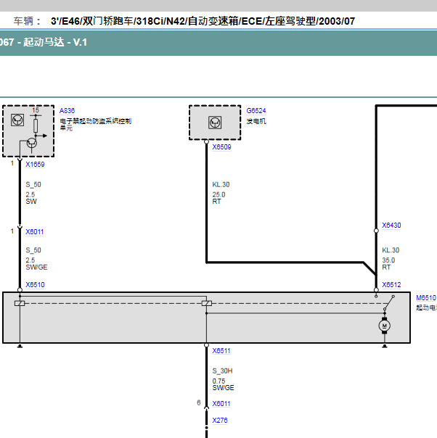Click the X6430 connector link

(x=391, y=226)
